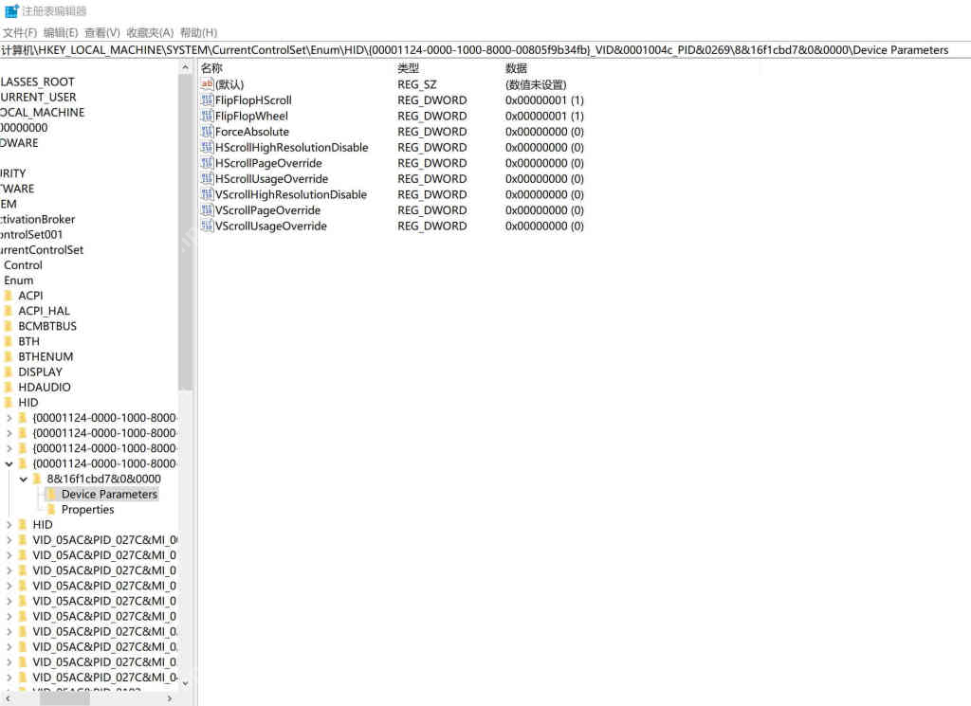
Task: Select the FlipFlopWheel DWORD value icon
Action: [207, 116]
